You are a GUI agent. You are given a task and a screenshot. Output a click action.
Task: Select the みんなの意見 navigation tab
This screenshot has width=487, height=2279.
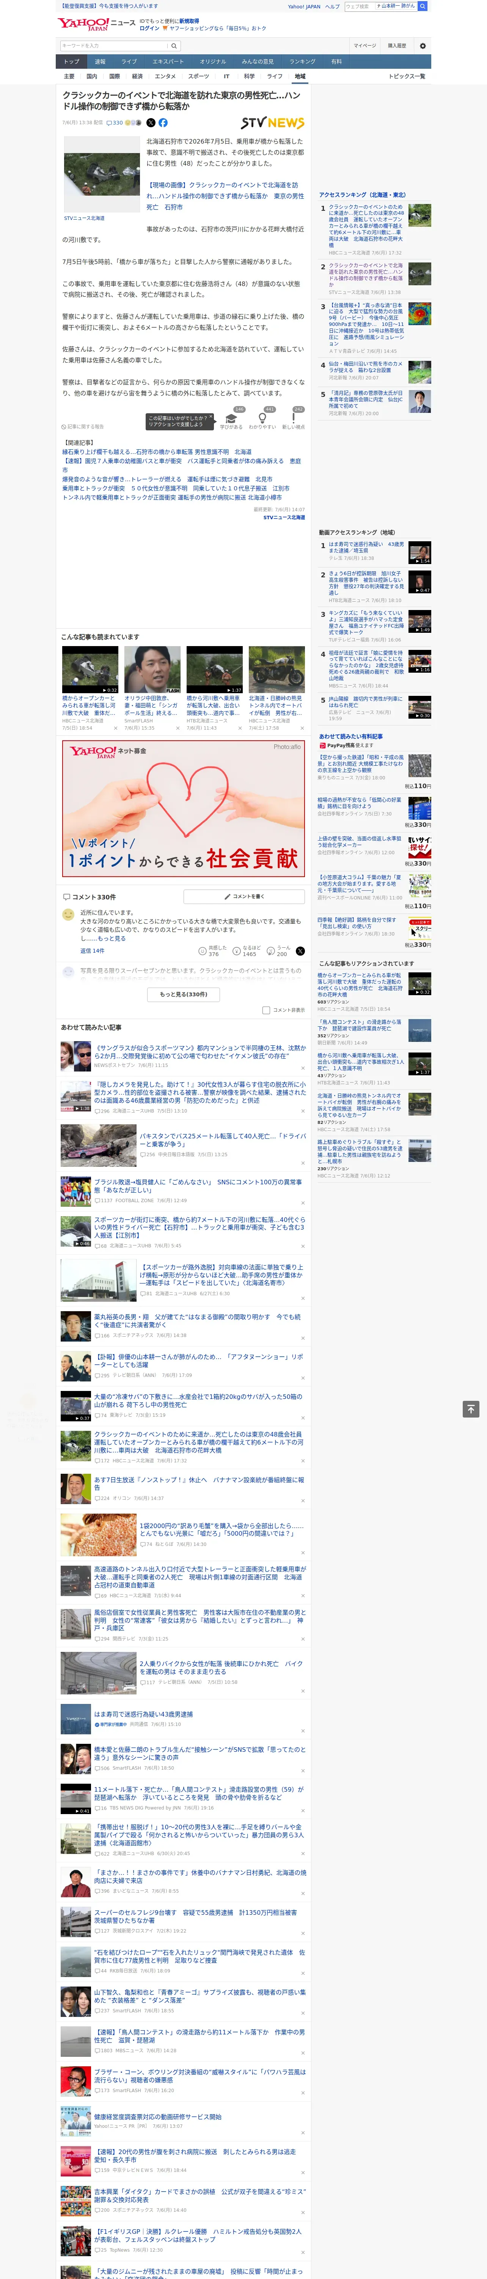pos(258,62)
